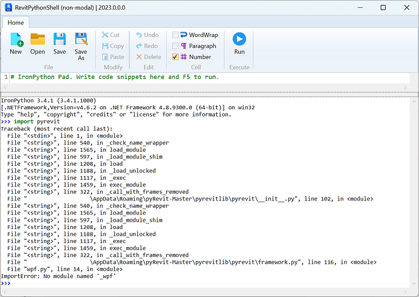Click the console horizontal scrollbar right arrow
419x297 pixels.
click(406, 292)
